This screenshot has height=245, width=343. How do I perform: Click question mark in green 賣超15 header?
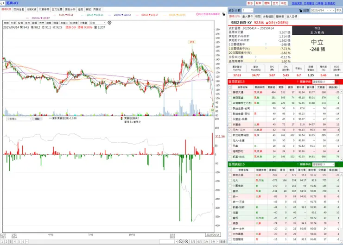(298, 164)
